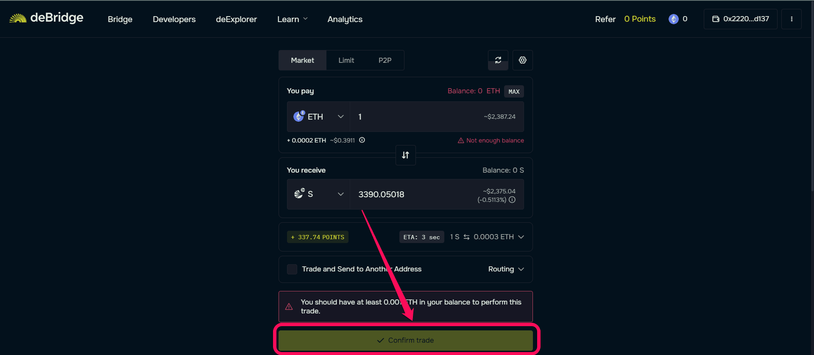Click the Balance: 0 ETH text
The width and height of the screenshot is (814, 355).
(x=474, y=91)
